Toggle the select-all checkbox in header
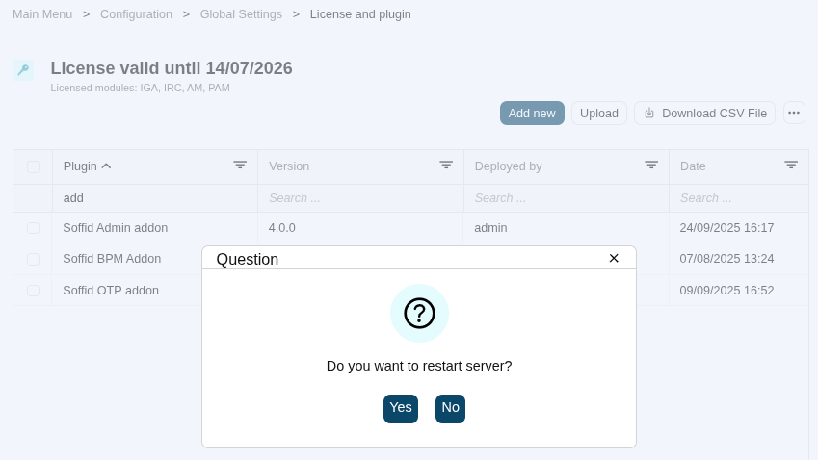 click(x=34, y=166)
